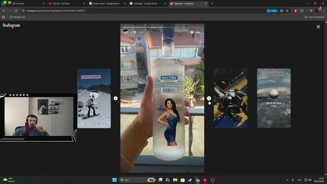Image resolution: width=327 pixels, height=184 pixels.
Task: Open the Chrome profile avatar
Action: (317, 11)
